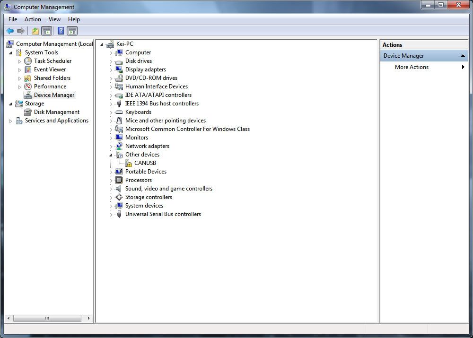Open the File menu

(x=13, y=19)
